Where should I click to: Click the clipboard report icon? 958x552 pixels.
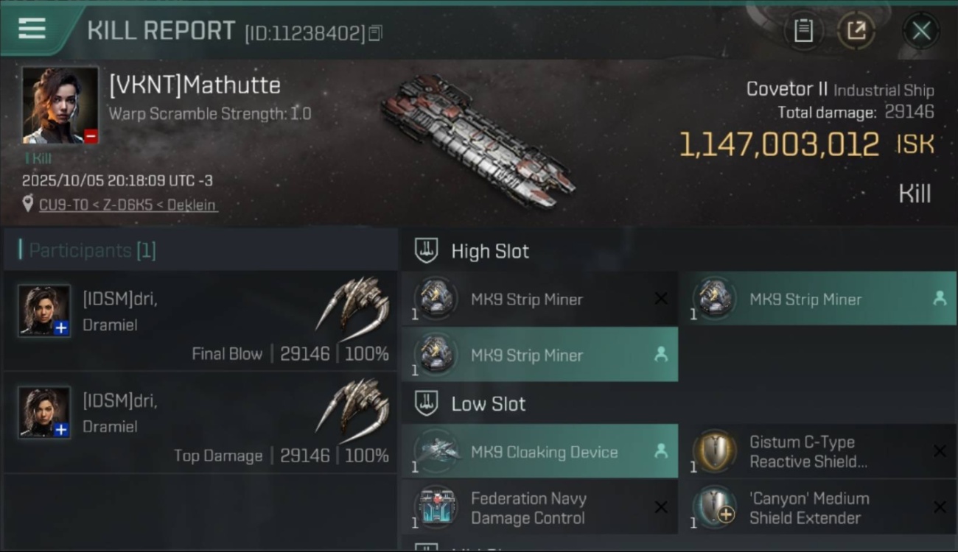pyautogui.click(x=803, y=31)
